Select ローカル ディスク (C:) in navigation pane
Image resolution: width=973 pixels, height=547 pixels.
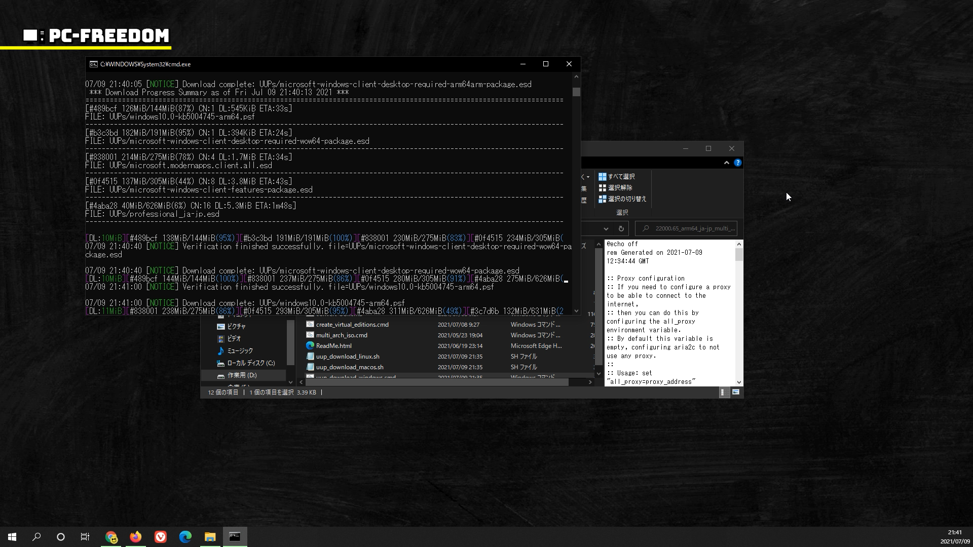coord(250,363)
